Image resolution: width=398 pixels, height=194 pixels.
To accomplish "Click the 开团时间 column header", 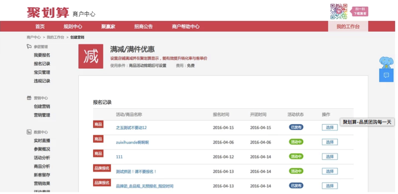I will 258,115.
